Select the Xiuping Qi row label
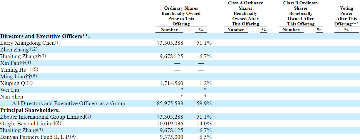This screenshot has height=140, width=360. [x=16, y=83]
